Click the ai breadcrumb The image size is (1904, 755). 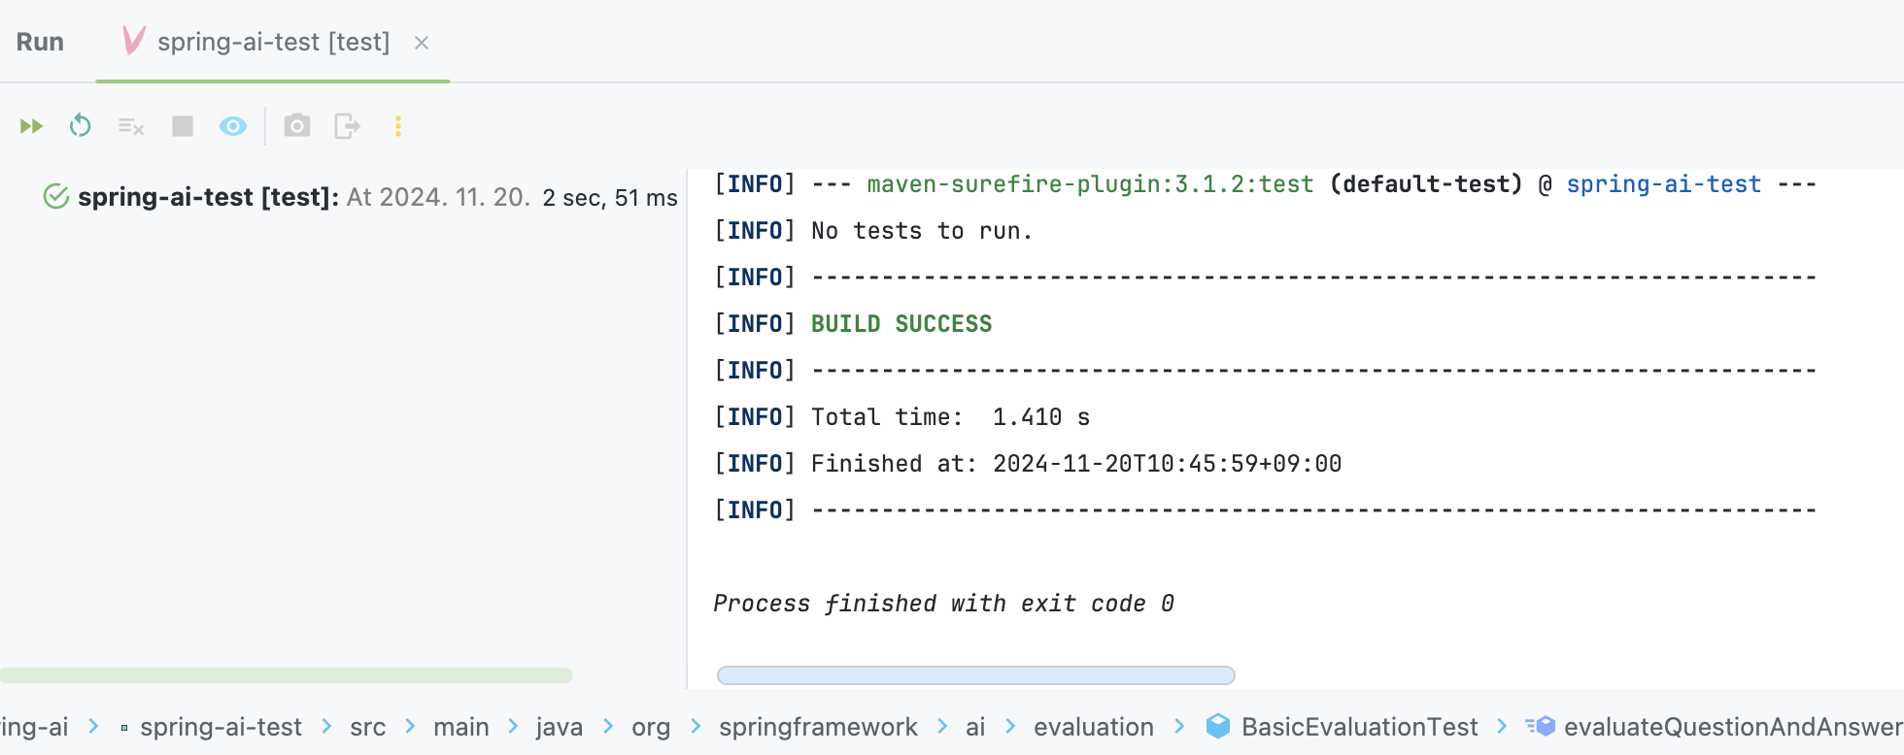coord(975,727)
